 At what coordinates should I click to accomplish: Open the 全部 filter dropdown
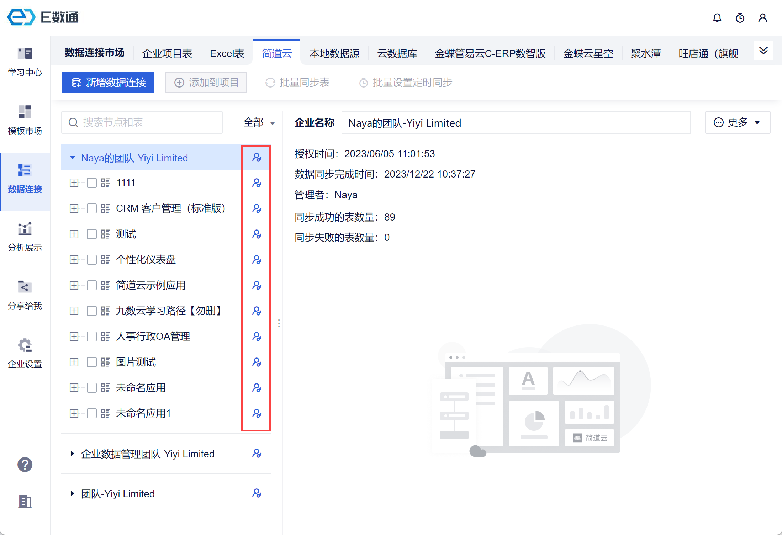(259, 123)
